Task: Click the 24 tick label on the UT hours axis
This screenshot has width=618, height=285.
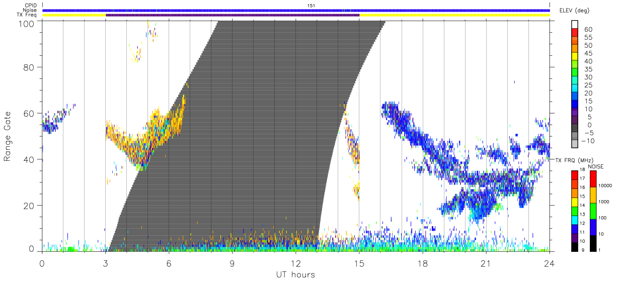Action: pyautogui.click(x=550, y=263)
